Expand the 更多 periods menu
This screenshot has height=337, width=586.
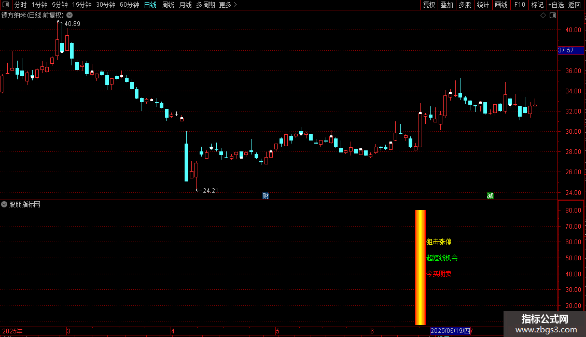tap(228, 5)
